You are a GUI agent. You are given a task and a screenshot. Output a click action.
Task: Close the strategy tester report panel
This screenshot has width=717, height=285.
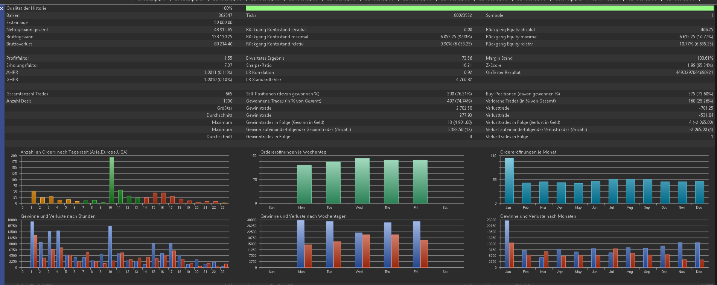point(2,8)
